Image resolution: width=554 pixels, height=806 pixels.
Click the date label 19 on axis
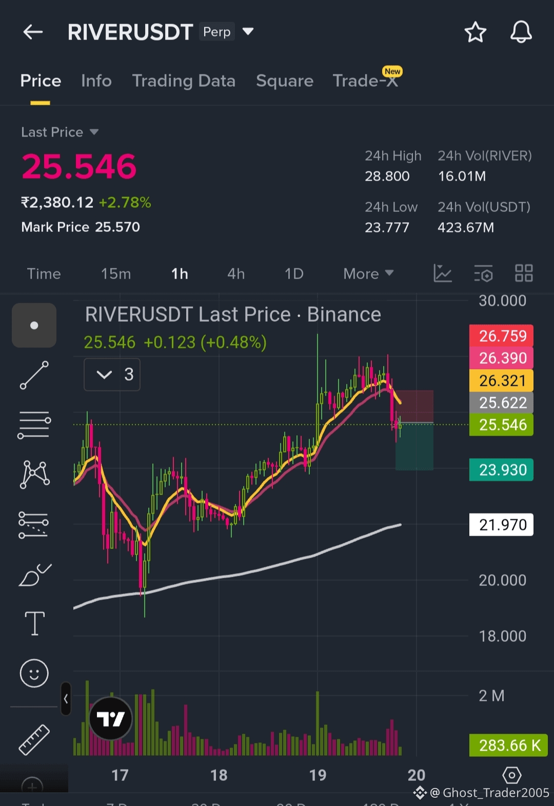click(x=318, y=775)
